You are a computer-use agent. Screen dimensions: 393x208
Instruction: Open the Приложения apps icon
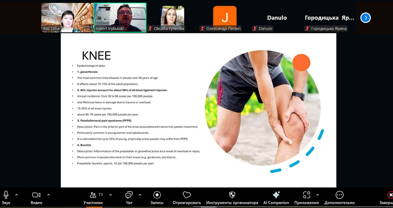(x=306, y=195)
